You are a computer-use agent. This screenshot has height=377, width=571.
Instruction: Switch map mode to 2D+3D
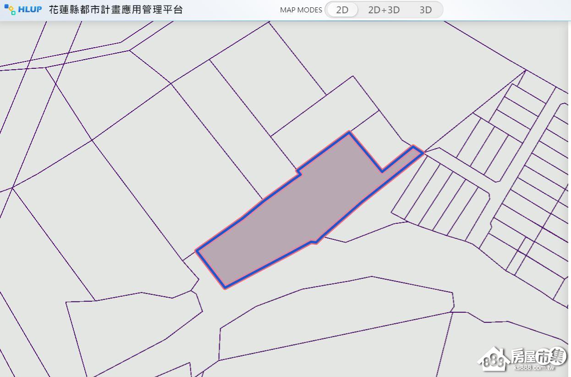[384, 10]
